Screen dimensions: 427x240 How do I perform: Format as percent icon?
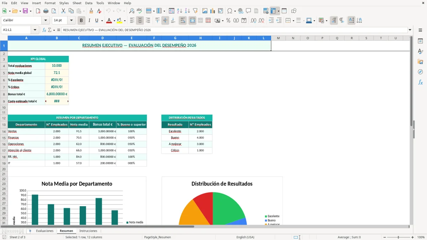coord(228,21)
